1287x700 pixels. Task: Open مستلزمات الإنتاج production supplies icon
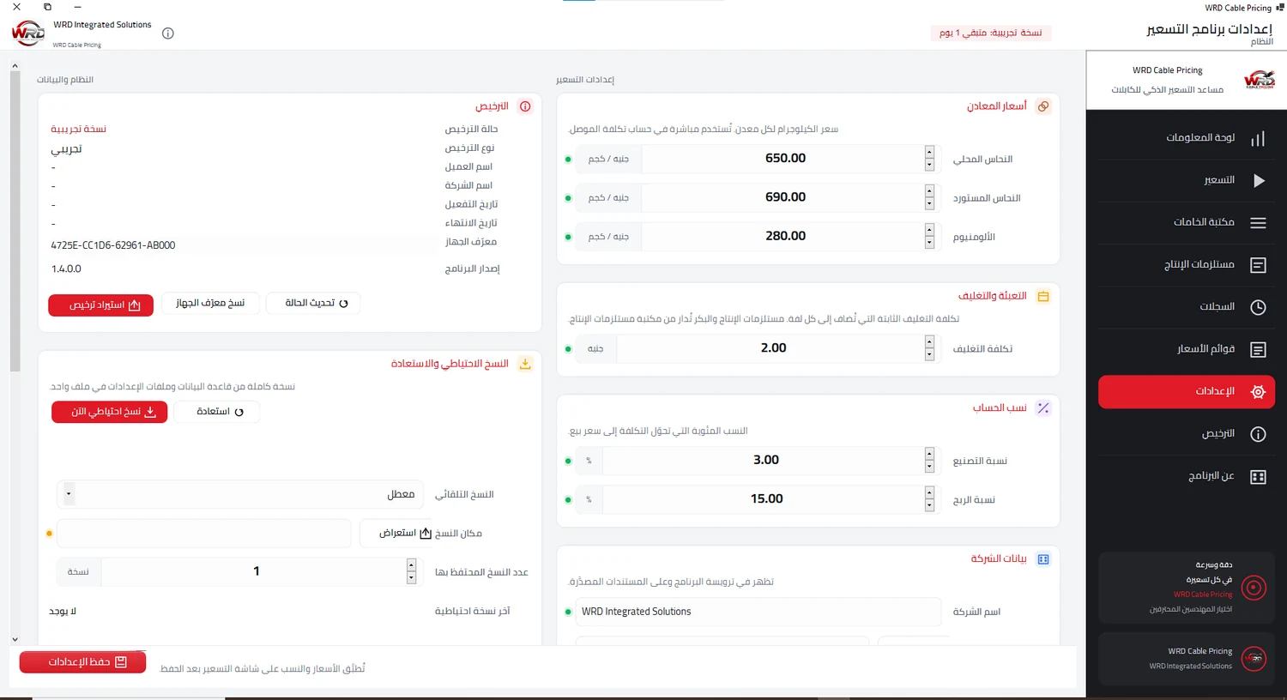[x=1258, y=265]
